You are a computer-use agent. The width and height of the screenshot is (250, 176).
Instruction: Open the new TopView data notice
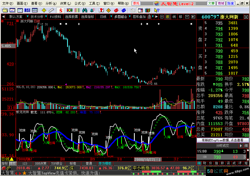[x=222, y=140]
